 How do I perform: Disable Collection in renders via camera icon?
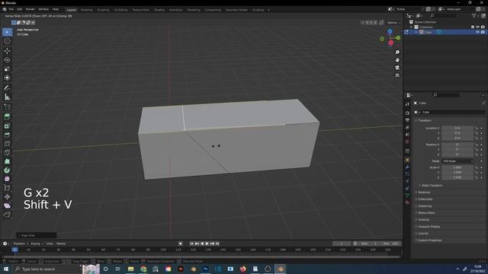coord(483,27)
